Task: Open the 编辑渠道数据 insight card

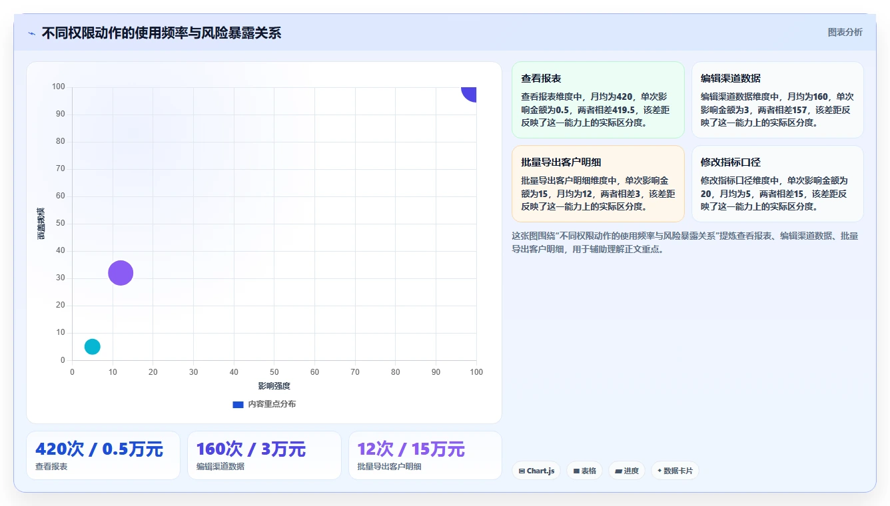Action: [x=777, y=100]
